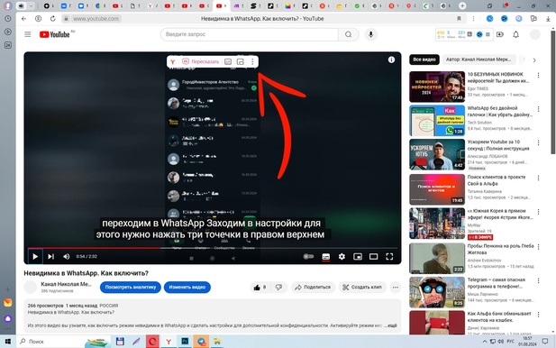This screenshot has width=556, height=348.
Task: Click the "Поделиться" share button
Action: coord(313,287)
